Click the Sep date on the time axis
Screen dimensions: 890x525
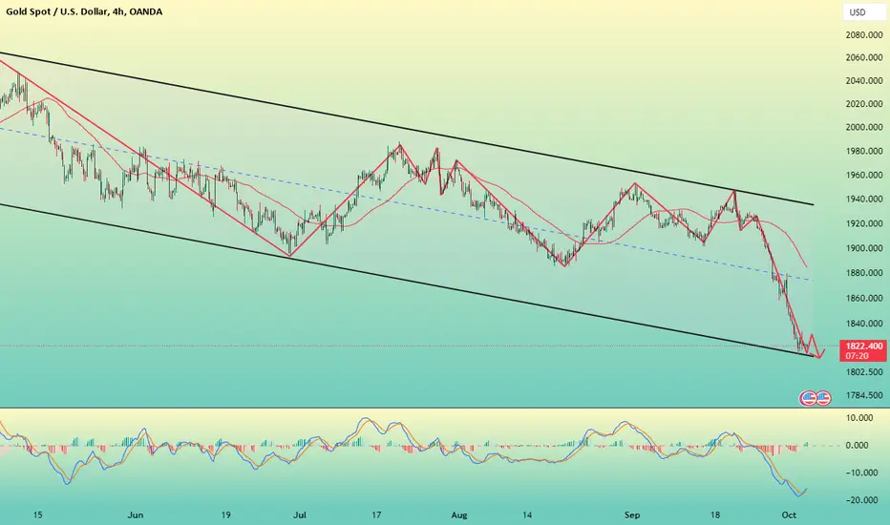click(632, 515)
